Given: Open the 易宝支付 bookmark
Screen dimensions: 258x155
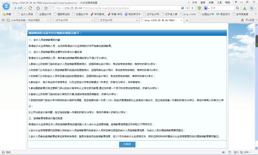Looking at the screenshot, I should [223, 14].
